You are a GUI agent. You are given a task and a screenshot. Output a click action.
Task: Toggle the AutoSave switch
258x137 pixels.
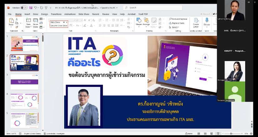[24, 8]
